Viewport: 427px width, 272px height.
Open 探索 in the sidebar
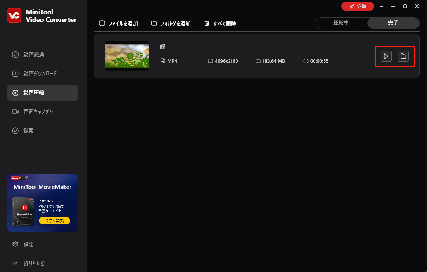click(x=43, y=131)
